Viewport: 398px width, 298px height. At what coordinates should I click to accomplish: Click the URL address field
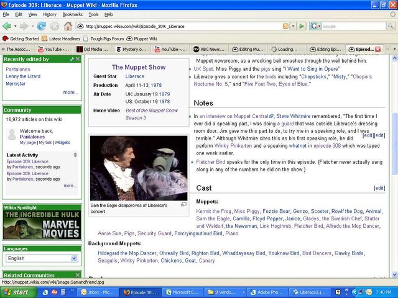tap(183, 26)
